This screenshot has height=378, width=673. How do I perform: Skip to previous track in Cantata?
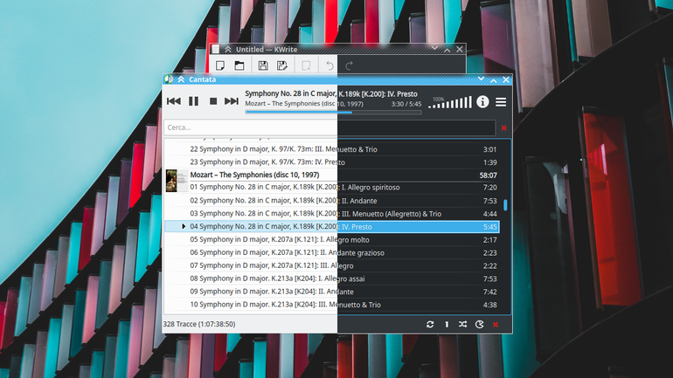point(173,101)
